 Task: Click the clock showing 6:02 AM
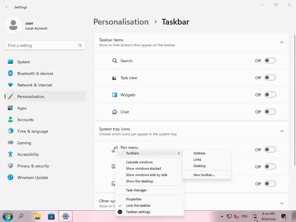click(268, 216)
